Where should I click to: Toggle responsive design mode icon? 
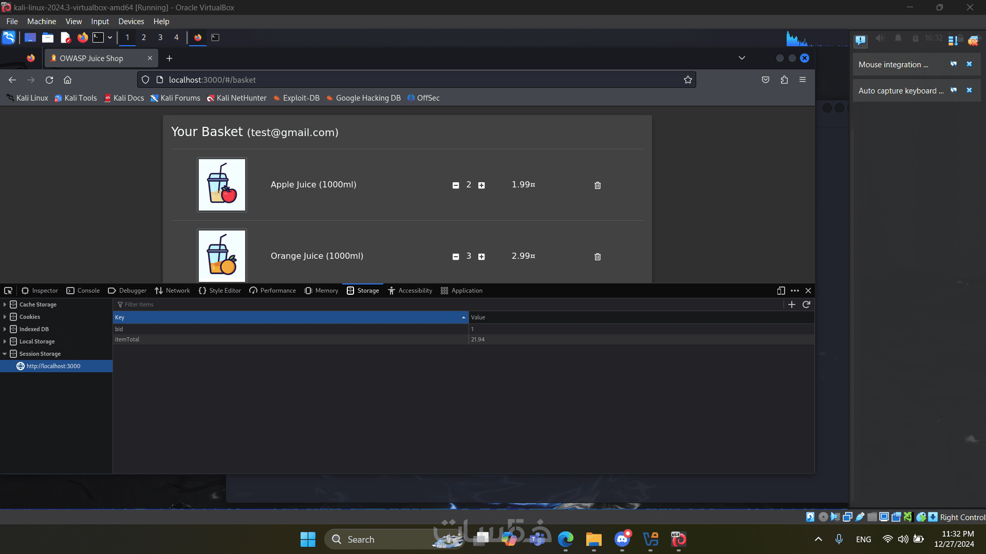[781, 291]
